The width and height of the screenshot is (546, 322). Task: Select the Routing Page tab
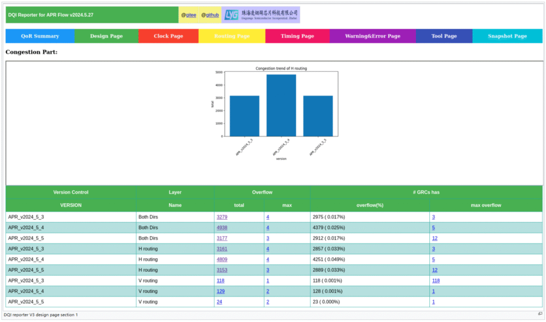[232, 36]
